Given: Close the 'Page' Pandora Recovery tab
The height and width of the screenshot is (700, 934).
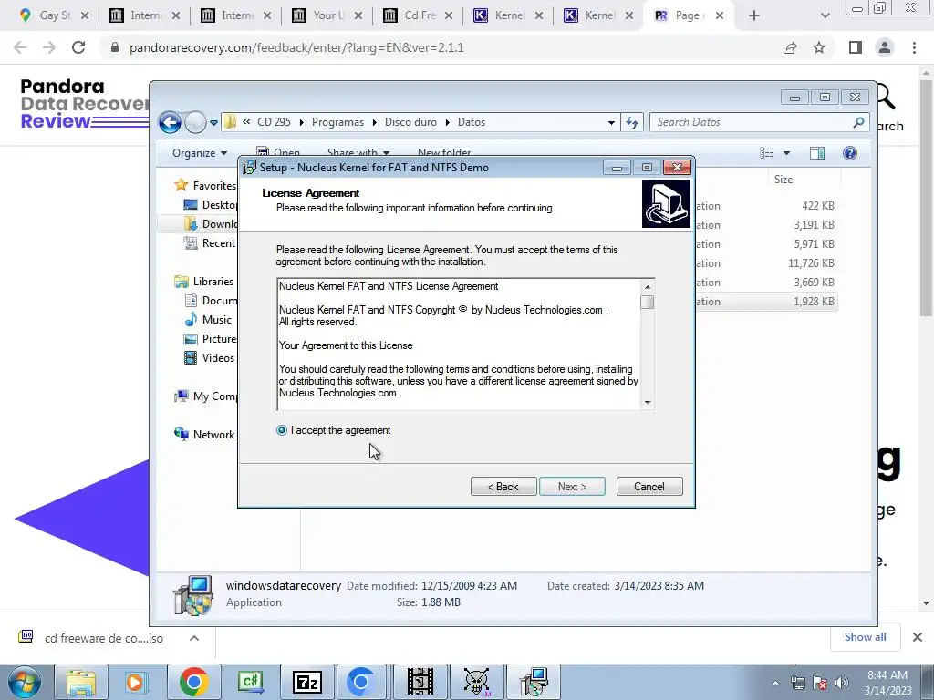Looking at the screenshot, I should [720, 15].
